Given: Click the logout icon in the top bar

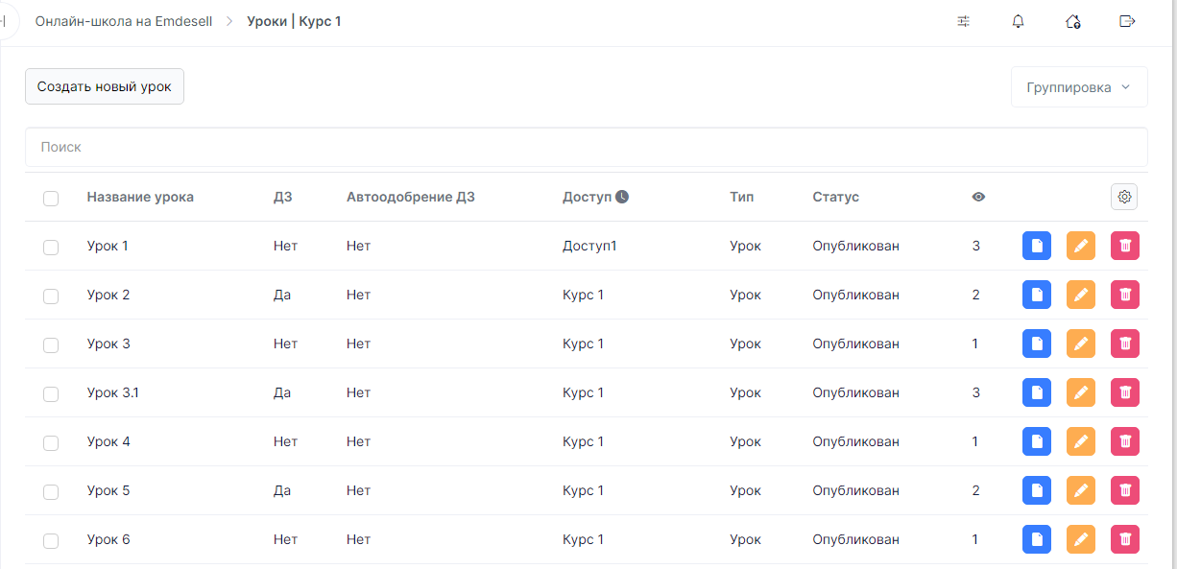Looking at the screenshot, I should click(x=1127, y=21).
